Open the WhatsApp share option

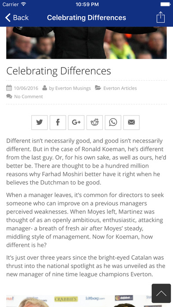tap(113, 123)
